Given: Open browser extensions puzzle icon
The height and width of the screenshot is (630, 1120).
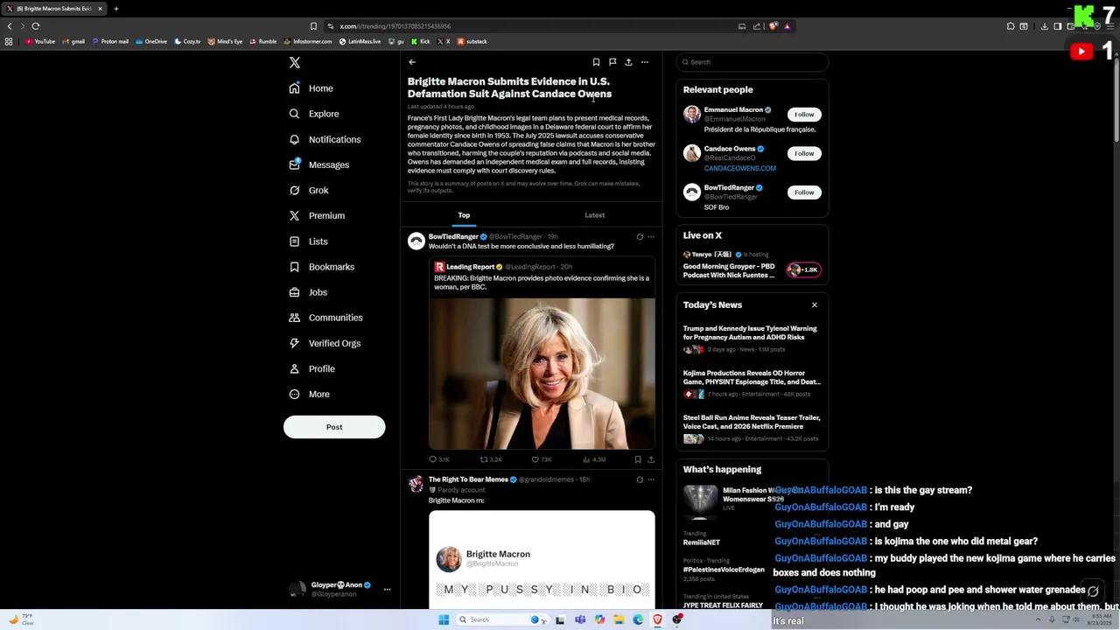Looking at the screenshot, I should (x=1011, y=26).
